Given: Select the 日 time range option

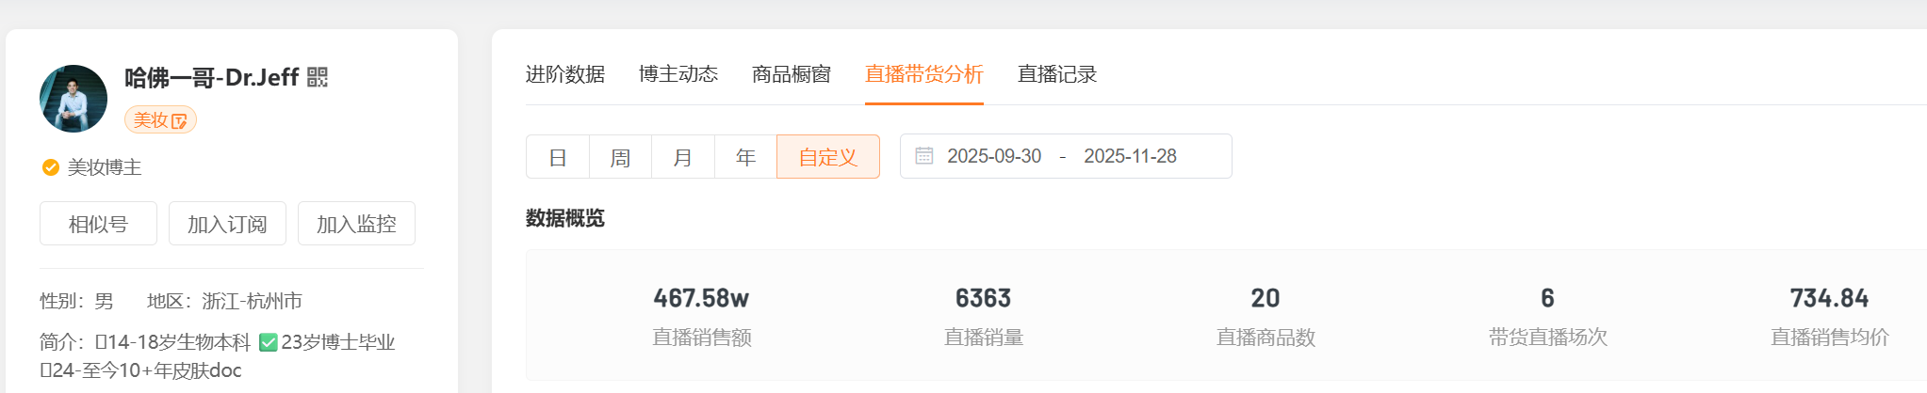Looking at the screenshot, I should pyautogui.click(x=558, y=157).
